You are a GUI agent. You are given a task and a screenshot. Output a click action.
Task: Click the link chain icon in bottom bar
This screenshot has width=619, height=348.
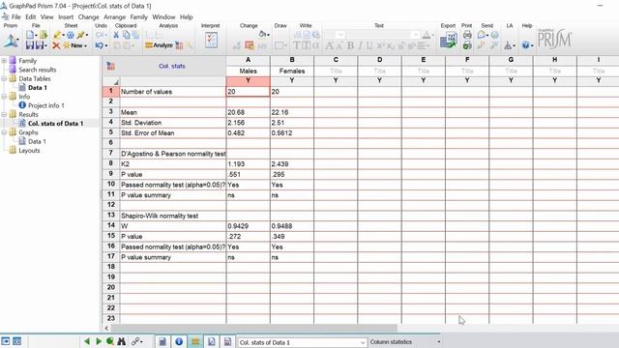point(135,341)
